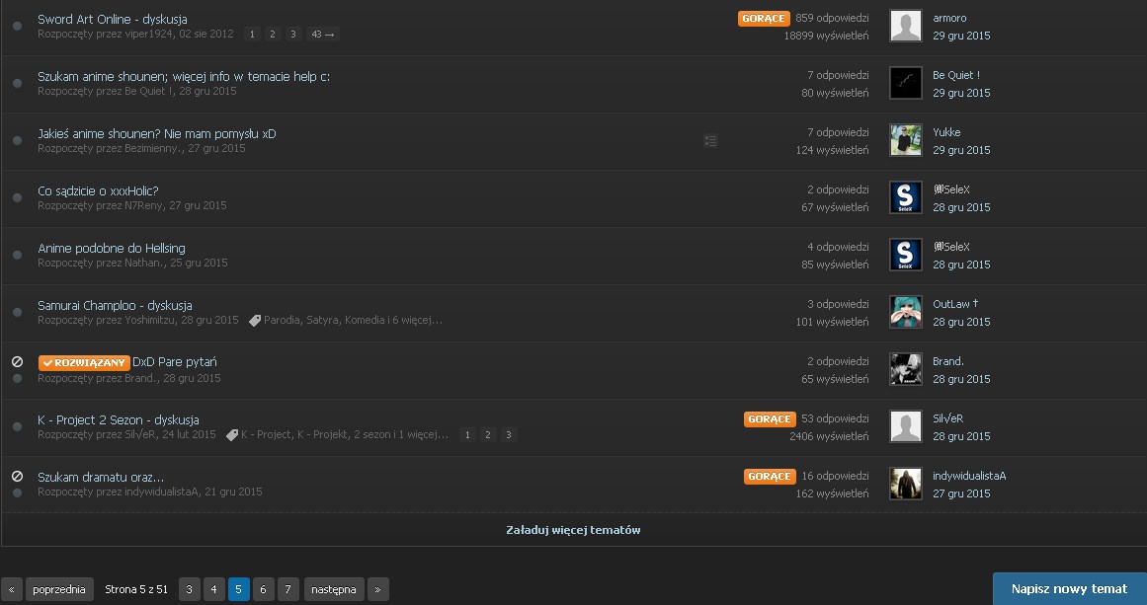Open Be Quiet ! avatar picture

coord(905,83)
